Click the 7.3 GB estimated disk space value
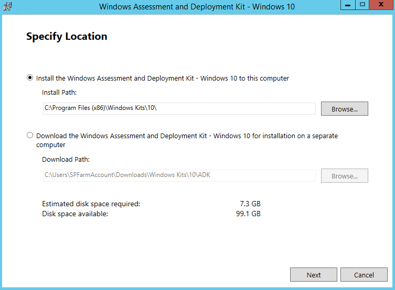Image resolution: width=395 pixels, height=290 pixels. point(250,204)
